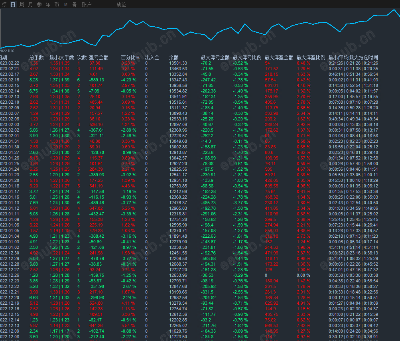Click the 盈亏金额 column header
Viewport: 400px width, 341px height.
pos(99,57)
